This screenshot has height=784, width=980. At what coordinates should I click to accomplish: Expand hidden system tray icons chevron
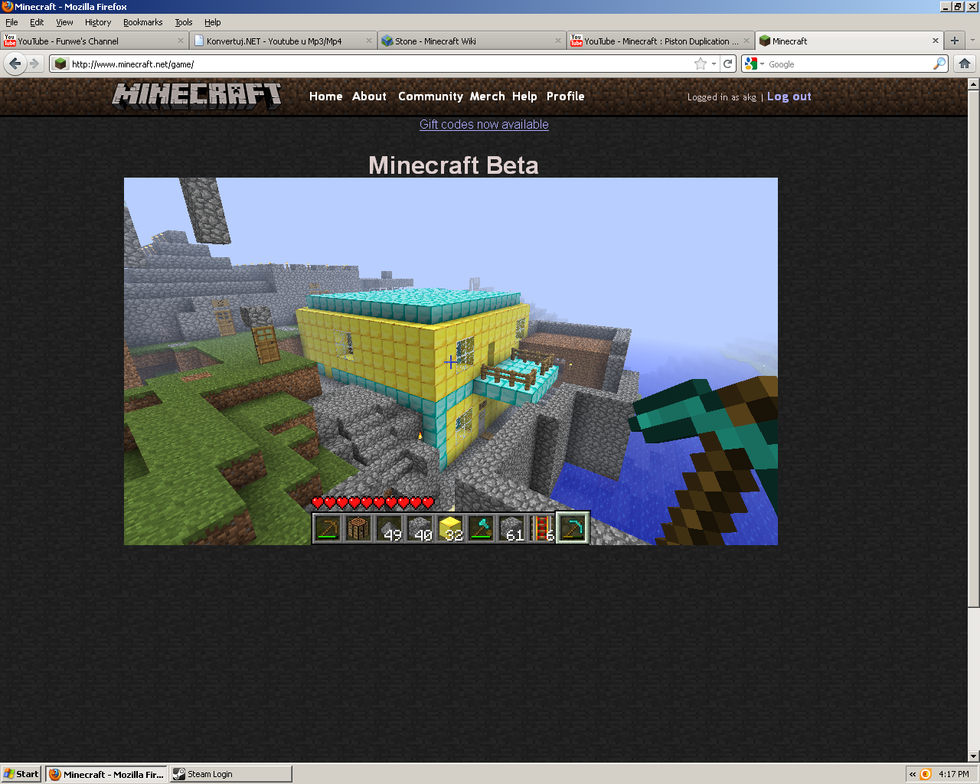point(913,774)
